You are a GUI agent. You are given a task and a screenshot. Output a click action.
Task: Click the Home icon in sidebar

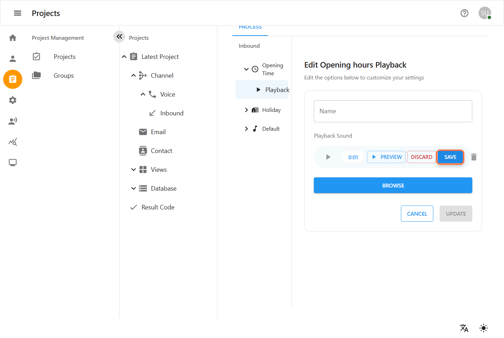click(13, 38)
